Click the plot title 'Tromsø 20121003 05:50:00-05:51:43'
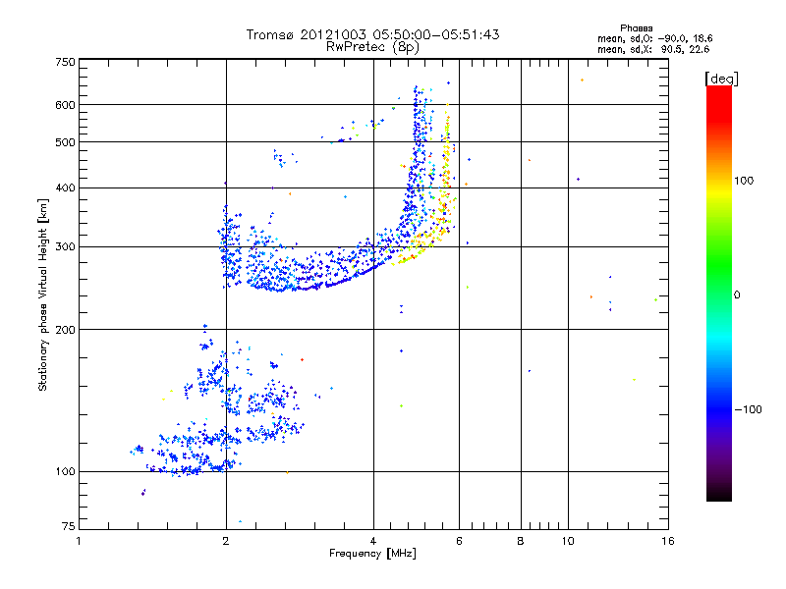The image size is (786, 589). pos(372,34)
